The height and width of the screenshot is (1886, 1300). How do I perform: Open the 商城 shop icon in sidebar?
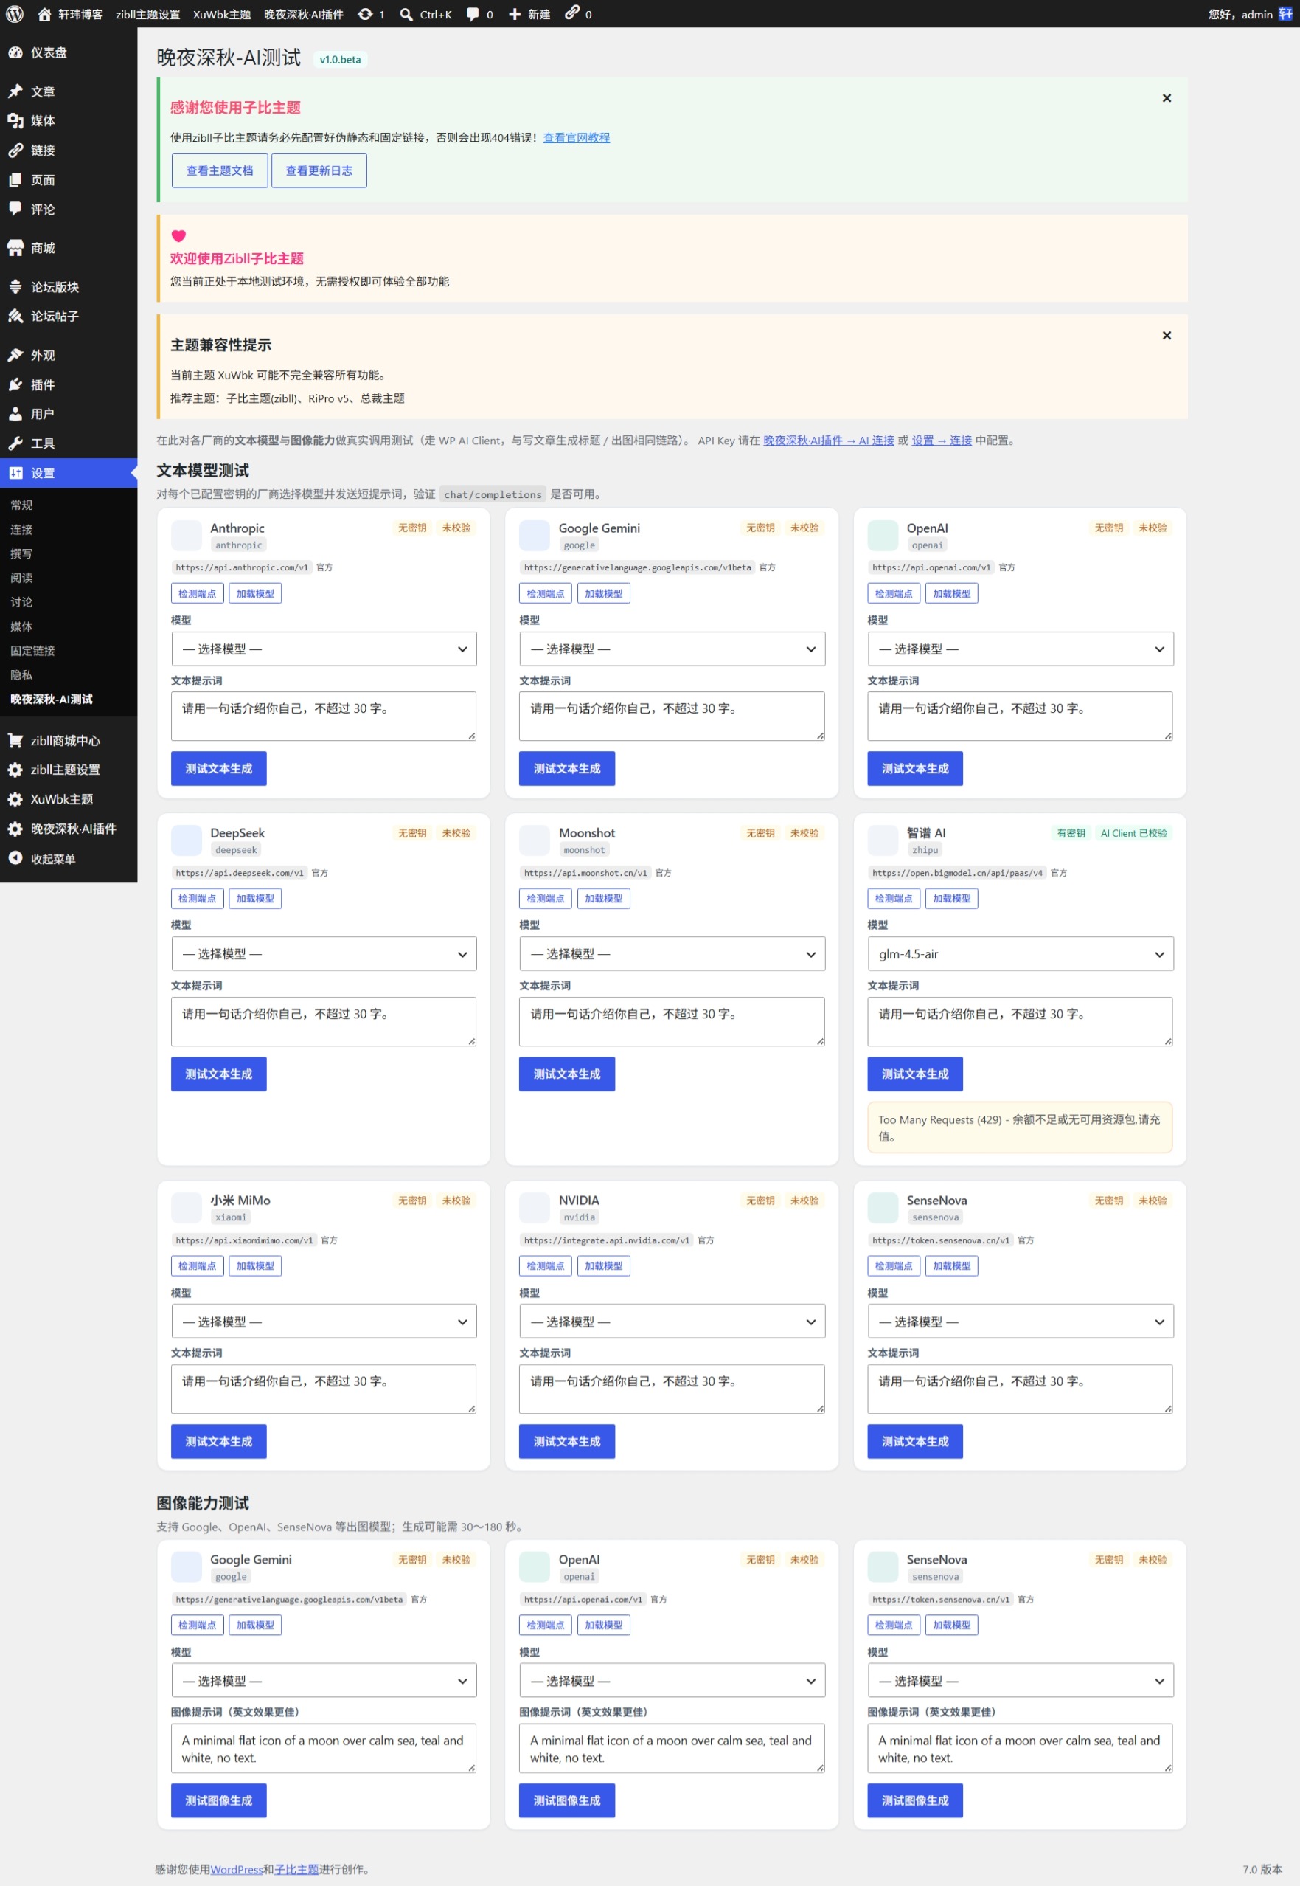(15, 248)
